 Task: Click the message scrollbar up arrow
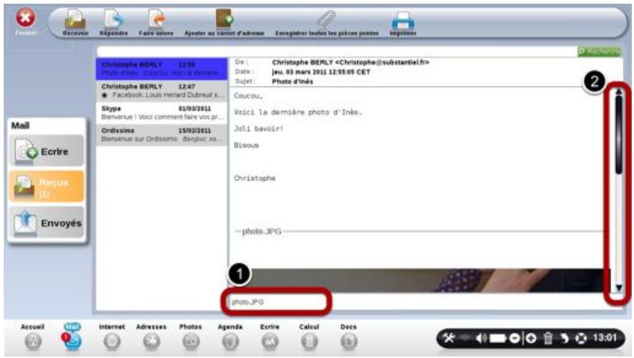click(618, 92)
